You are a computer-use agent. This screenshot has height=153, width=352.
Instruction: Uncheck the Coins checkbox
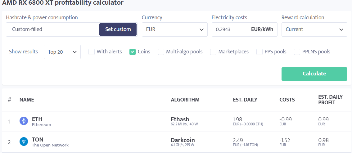click(133, 52)
